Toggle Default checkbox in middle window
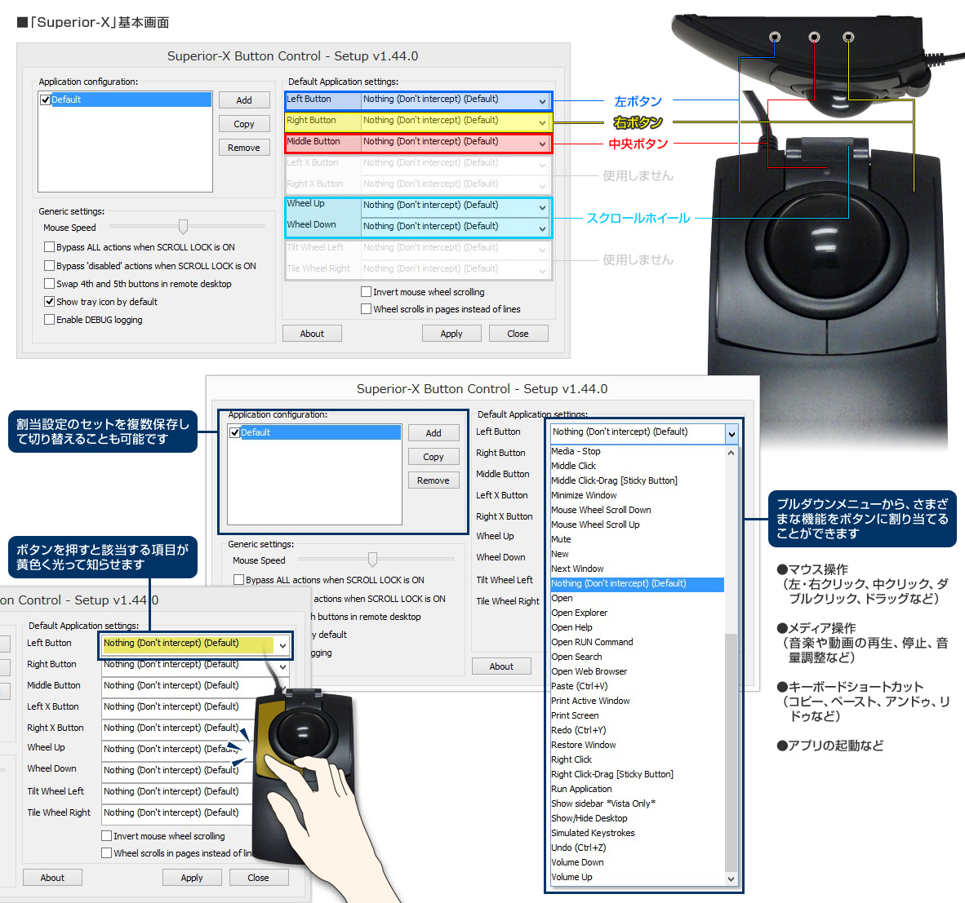Image resolution: width=965 pixels, height=903 pixels. (x=234, y=433)
